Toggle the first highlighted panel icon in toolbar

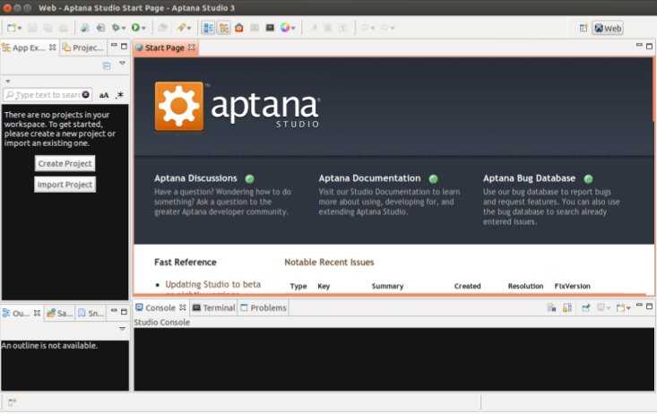click(208, 28)
